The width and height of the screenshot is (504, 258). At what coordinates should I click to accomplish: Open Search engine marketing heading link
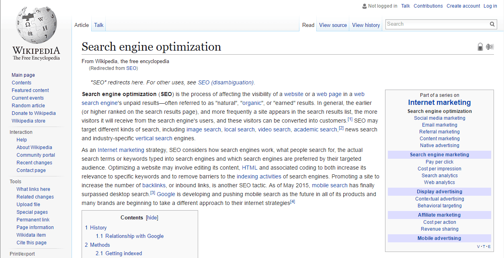(x=439, y=155)
